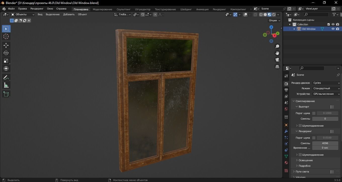342x182 pixels.
Task: Open the Material properties tab
Action: [286, 162]
